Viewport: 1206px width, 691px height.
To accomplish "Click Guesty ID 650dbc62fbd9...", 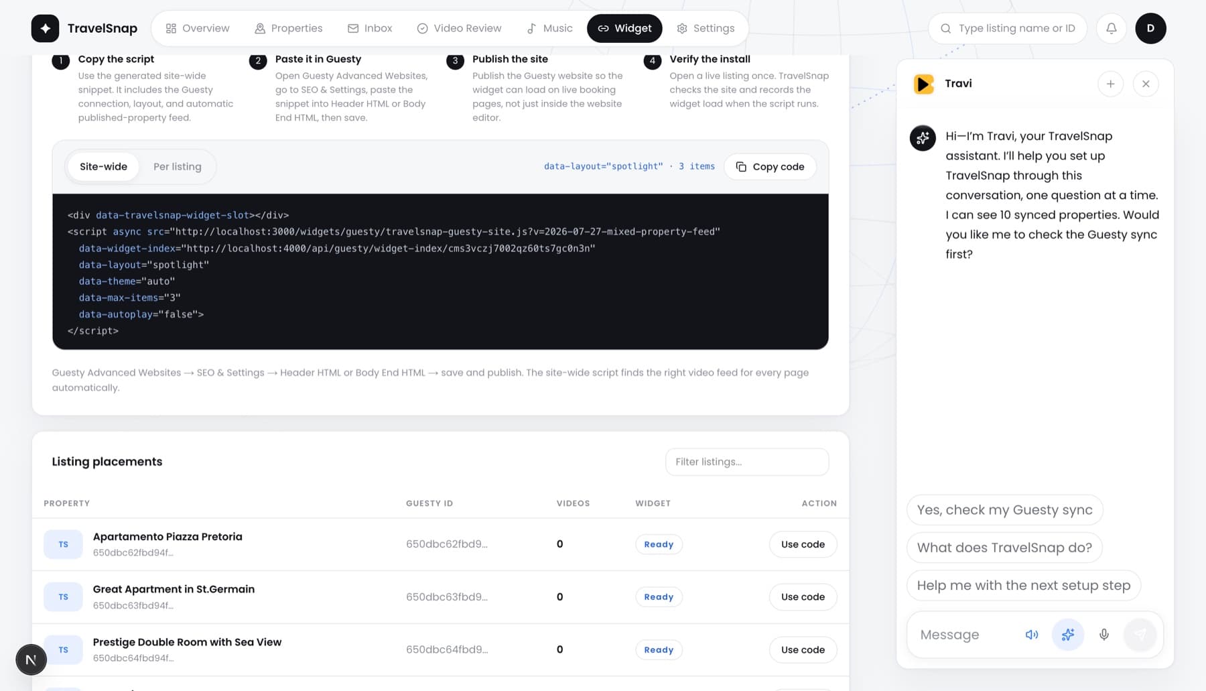I will click(x=447, y=544).
